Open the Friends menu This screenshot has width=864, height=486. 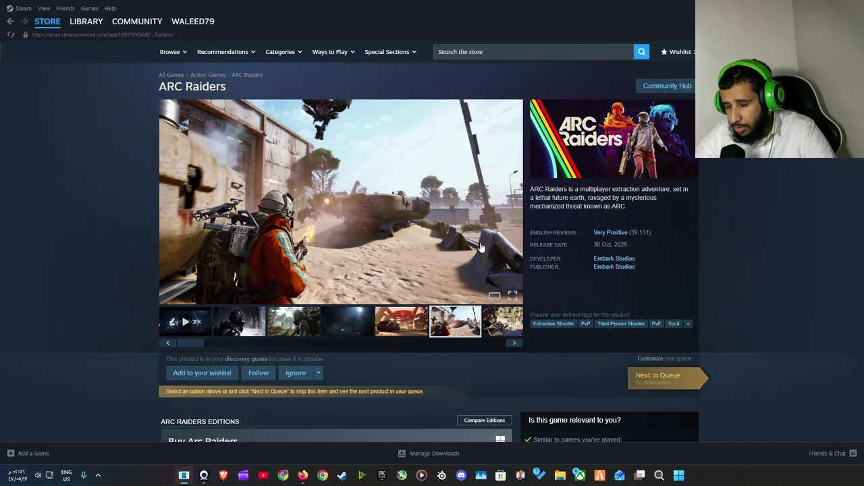65,8
